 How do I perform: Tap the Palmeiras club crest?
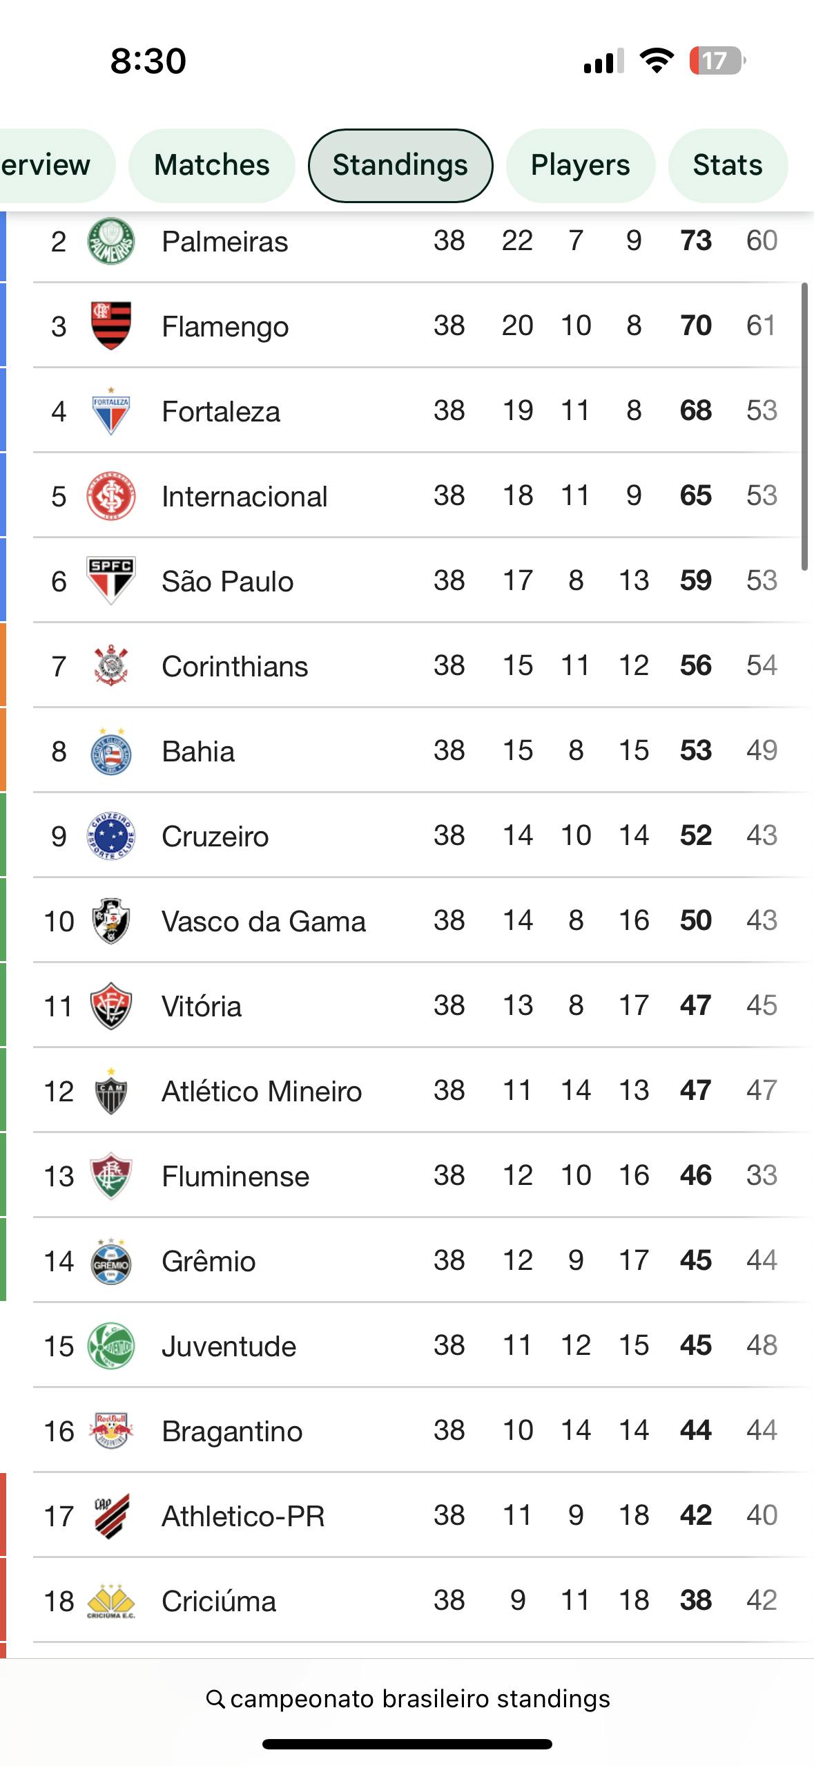pyautogui.click(x=110, y=242)
